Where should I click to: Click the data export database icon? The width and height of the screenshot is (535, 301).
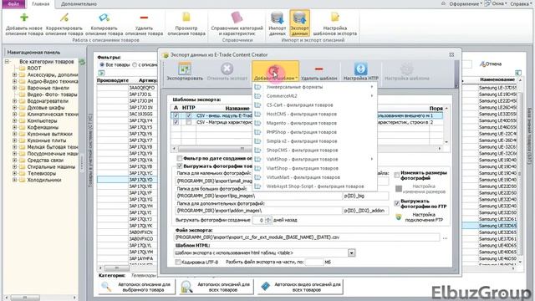(x=299, y=18)
